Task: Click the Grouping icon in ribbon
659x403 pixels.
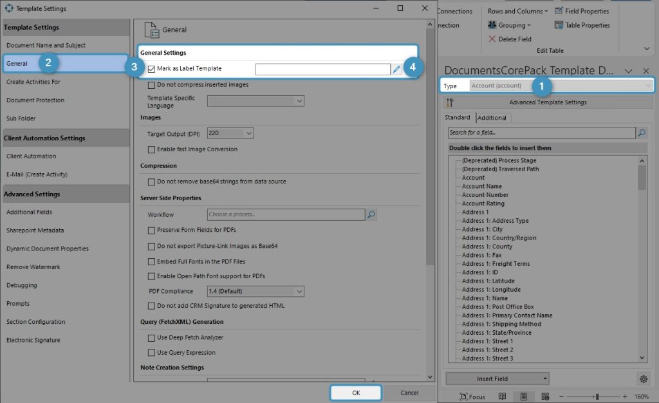Action: [492, 25]
